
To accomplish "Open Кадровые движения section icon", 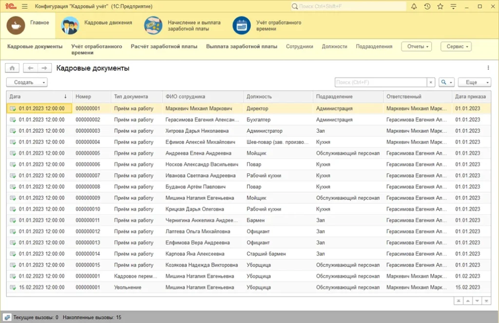I will coord(70,26).
